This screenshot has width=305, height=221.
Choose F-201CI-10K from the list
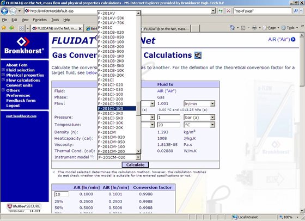(117, 123)
